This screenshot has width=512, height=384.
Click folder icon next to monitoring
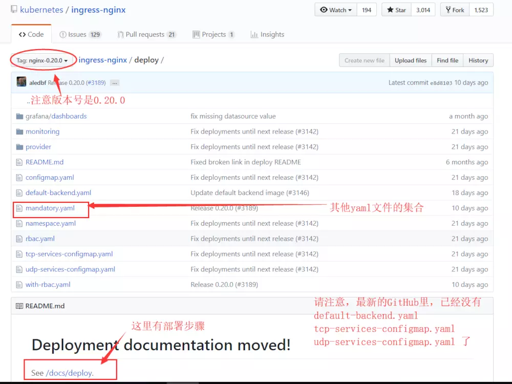19,132
